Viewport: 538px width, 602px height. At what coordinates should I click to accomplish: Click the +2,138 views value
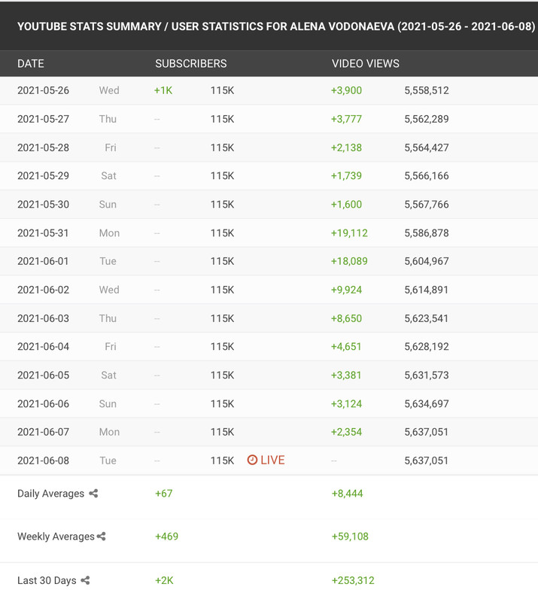346,147
